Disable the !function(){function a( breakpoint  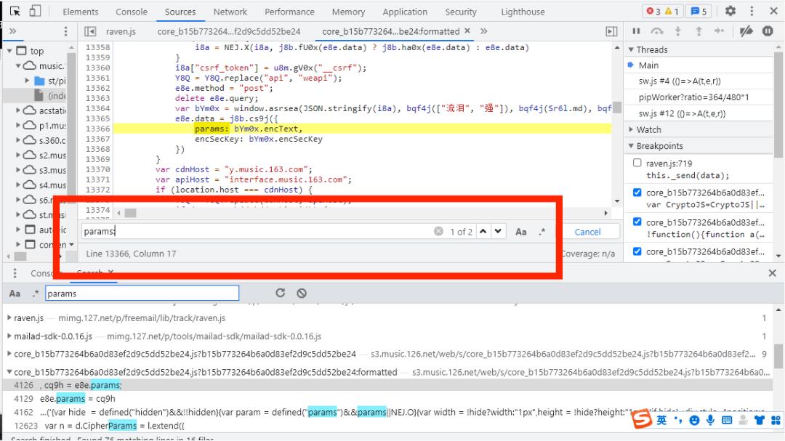coord(637,222)
